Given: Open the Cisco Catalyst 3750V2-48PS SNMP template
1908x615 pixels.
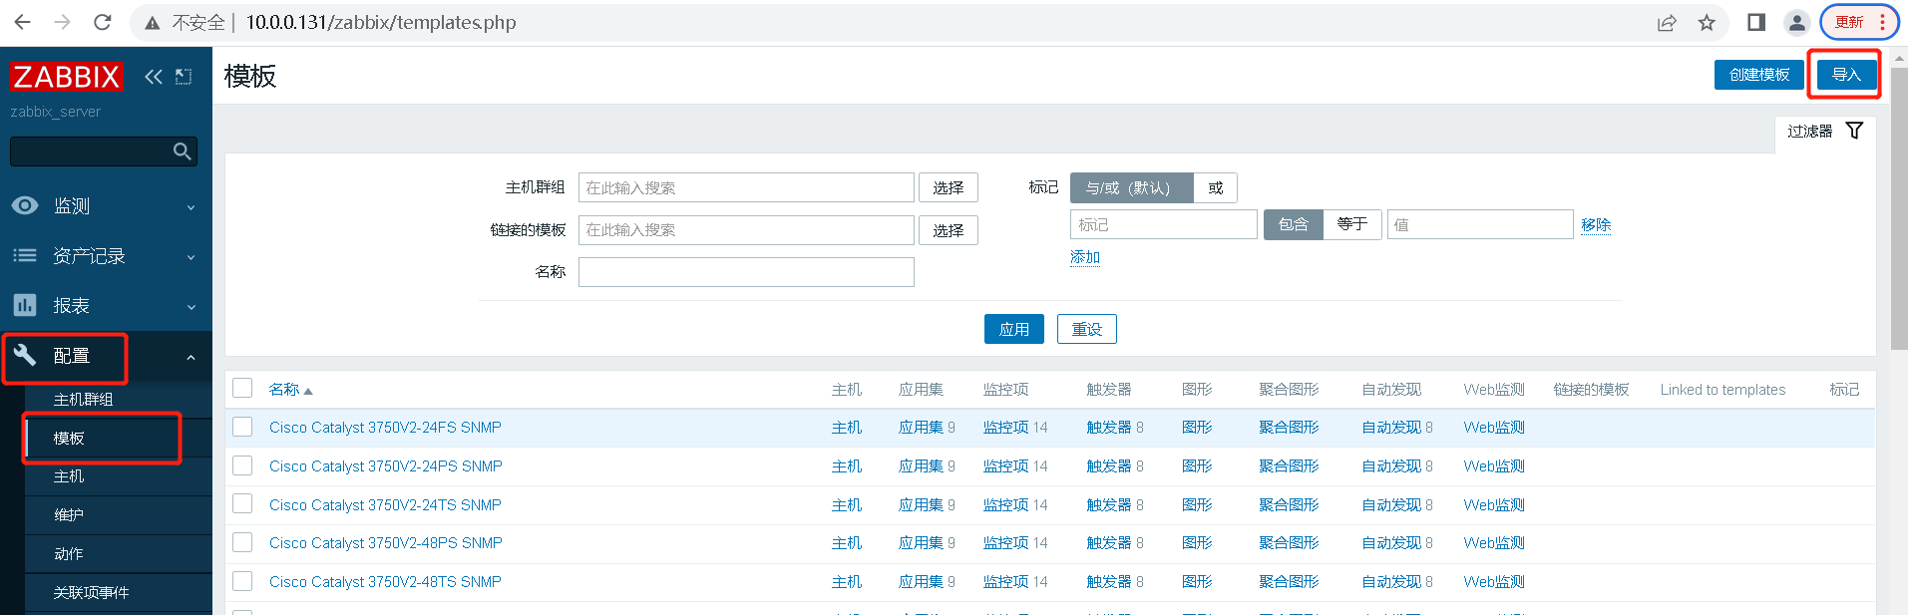Looking at the screenshot, I should coord(385,543).
